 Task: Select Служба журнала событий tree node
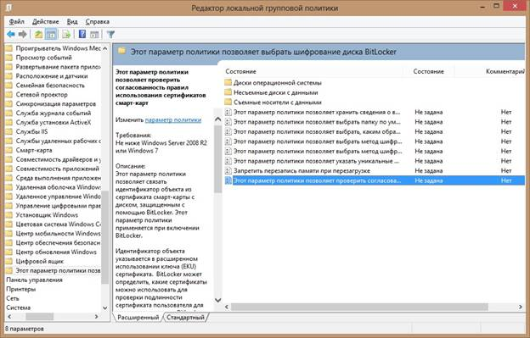click(x=53, y=113)
